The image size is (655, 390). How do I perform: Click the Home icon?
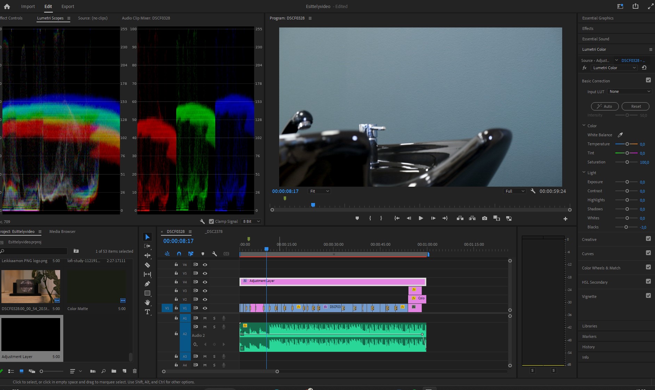7,6
